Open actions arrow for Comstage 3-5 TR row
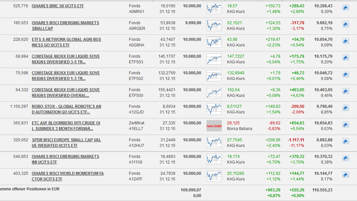357x201 pixels. pos(345,58)
